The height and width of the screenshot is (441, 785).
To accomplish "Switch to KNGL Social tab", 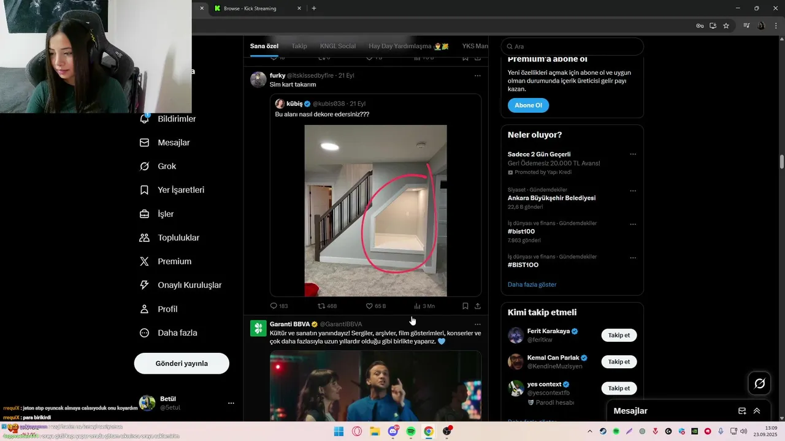I will pos(338,46).
